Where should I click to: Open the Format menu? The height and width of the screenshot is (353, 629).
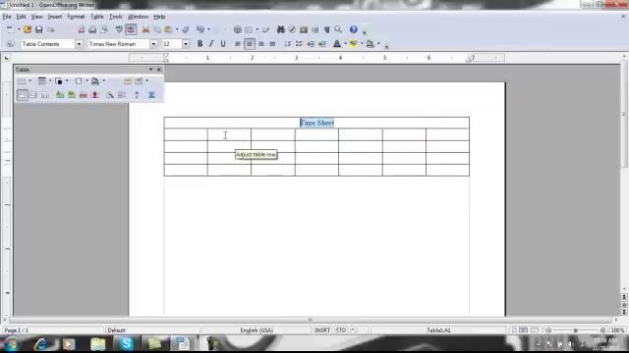[x=76, y=17]
